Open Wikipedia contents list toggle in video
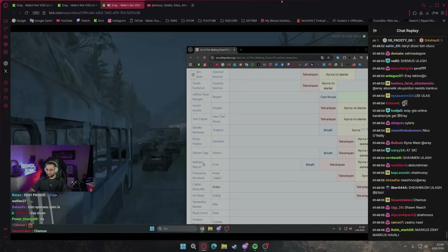The height and width of the screenshot is (252, 448). click(193, 75)
